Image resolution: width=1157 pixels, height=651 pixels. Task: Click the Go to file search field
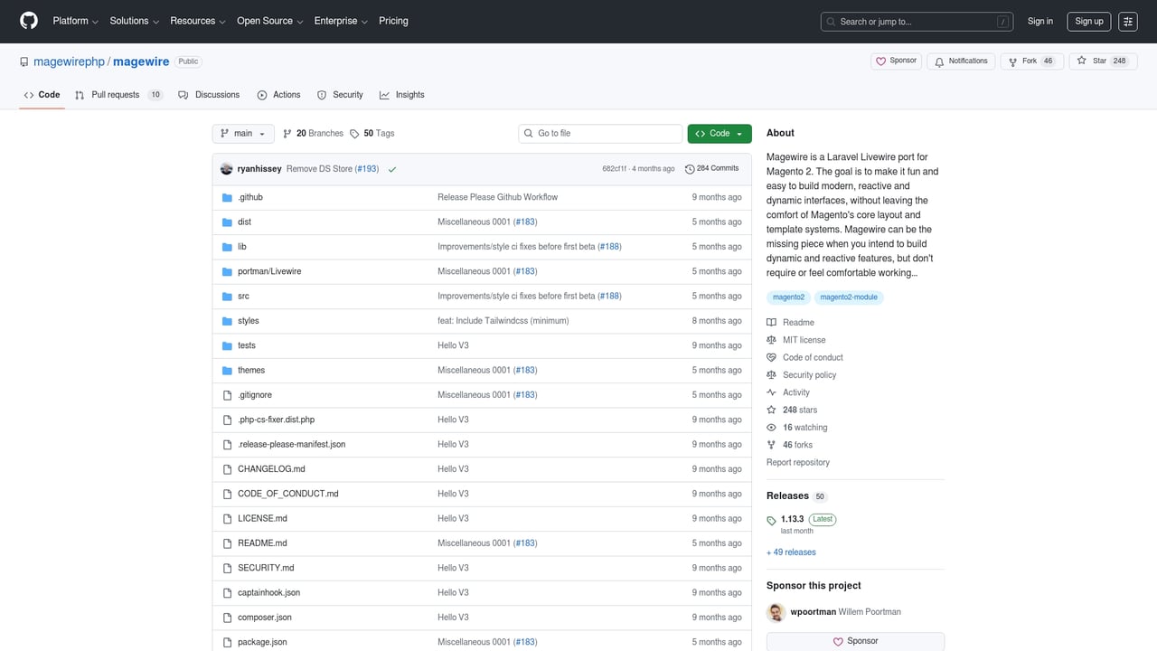(599, 133)
